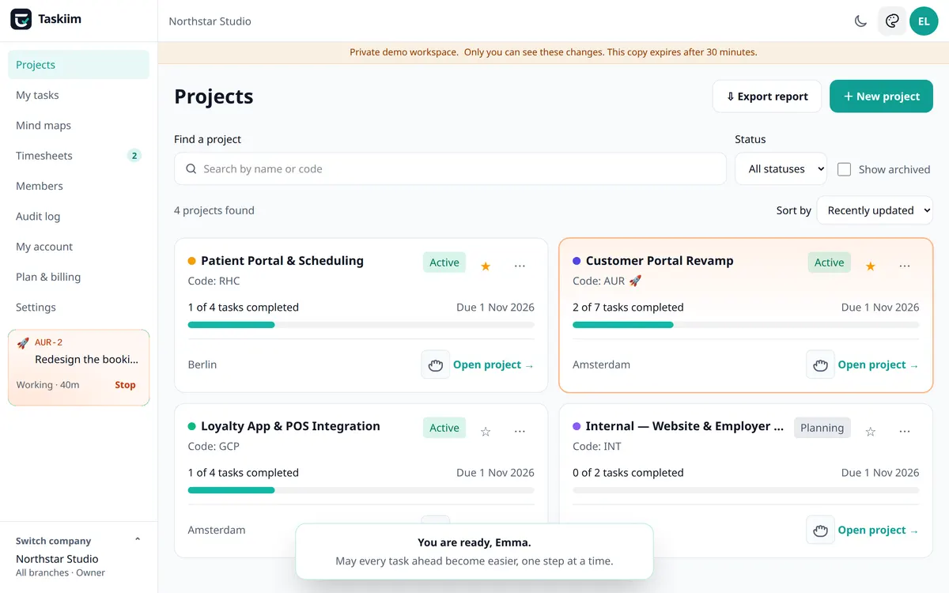The width and height of the screenshot is (949, 593).
Task: Click the Patient Portal & Scheduling progress bar
Action: click(x=361, y=325)
